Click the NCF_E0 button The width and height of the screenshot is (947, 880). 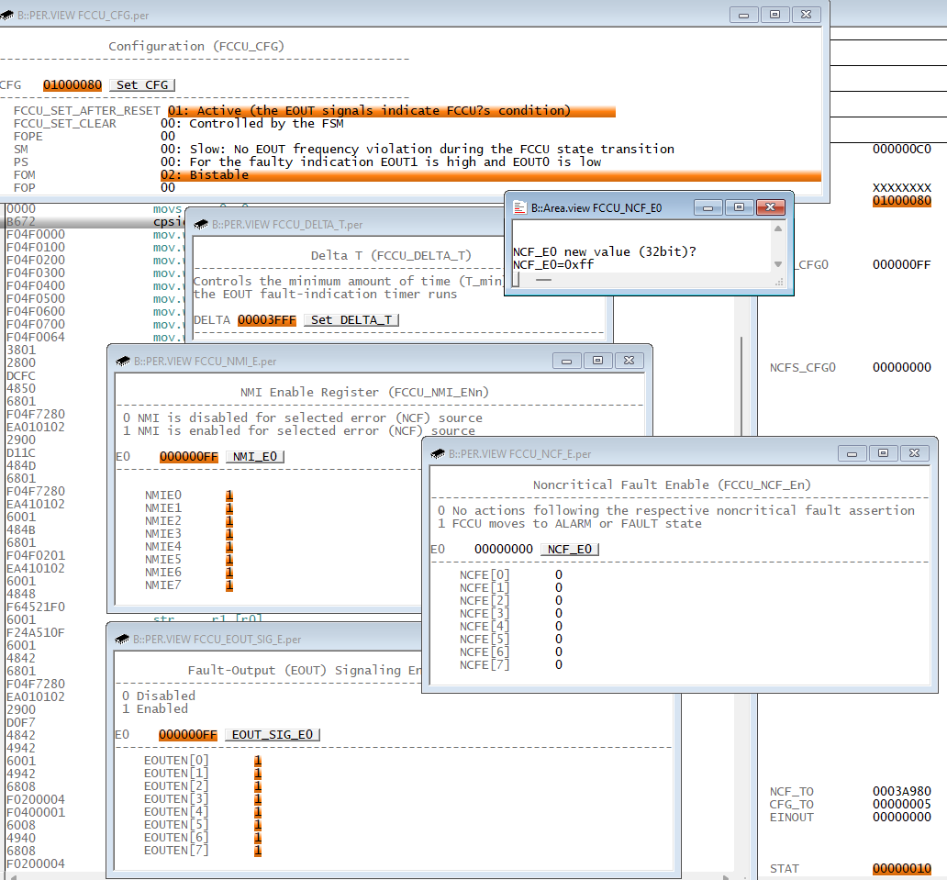[570, 549]
